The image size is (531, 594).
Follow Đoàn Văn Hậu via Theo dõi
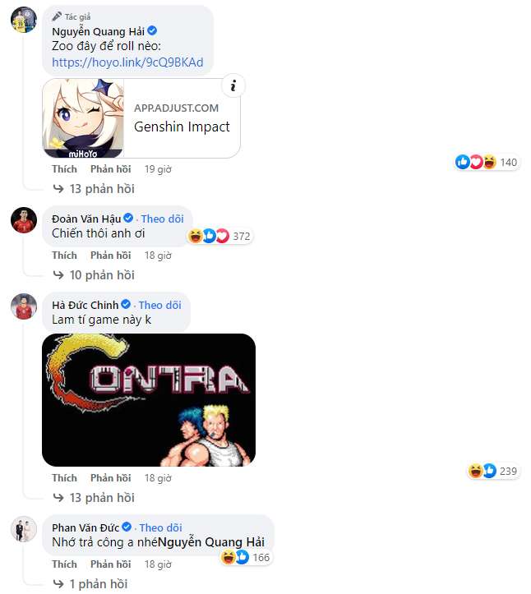(x=162, y=219)
